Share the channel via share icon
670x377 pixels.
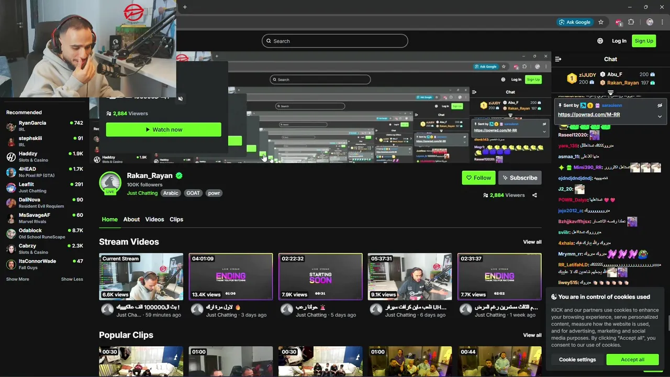[x=534, y=195]
